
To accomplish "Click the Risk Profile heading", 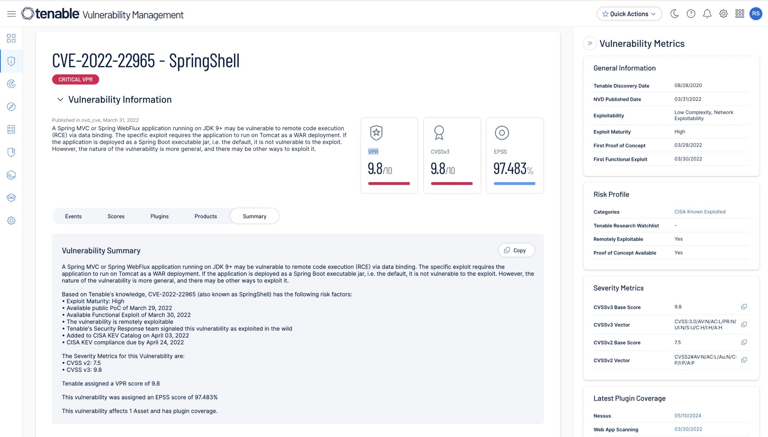I will click(x=611, y=194).
